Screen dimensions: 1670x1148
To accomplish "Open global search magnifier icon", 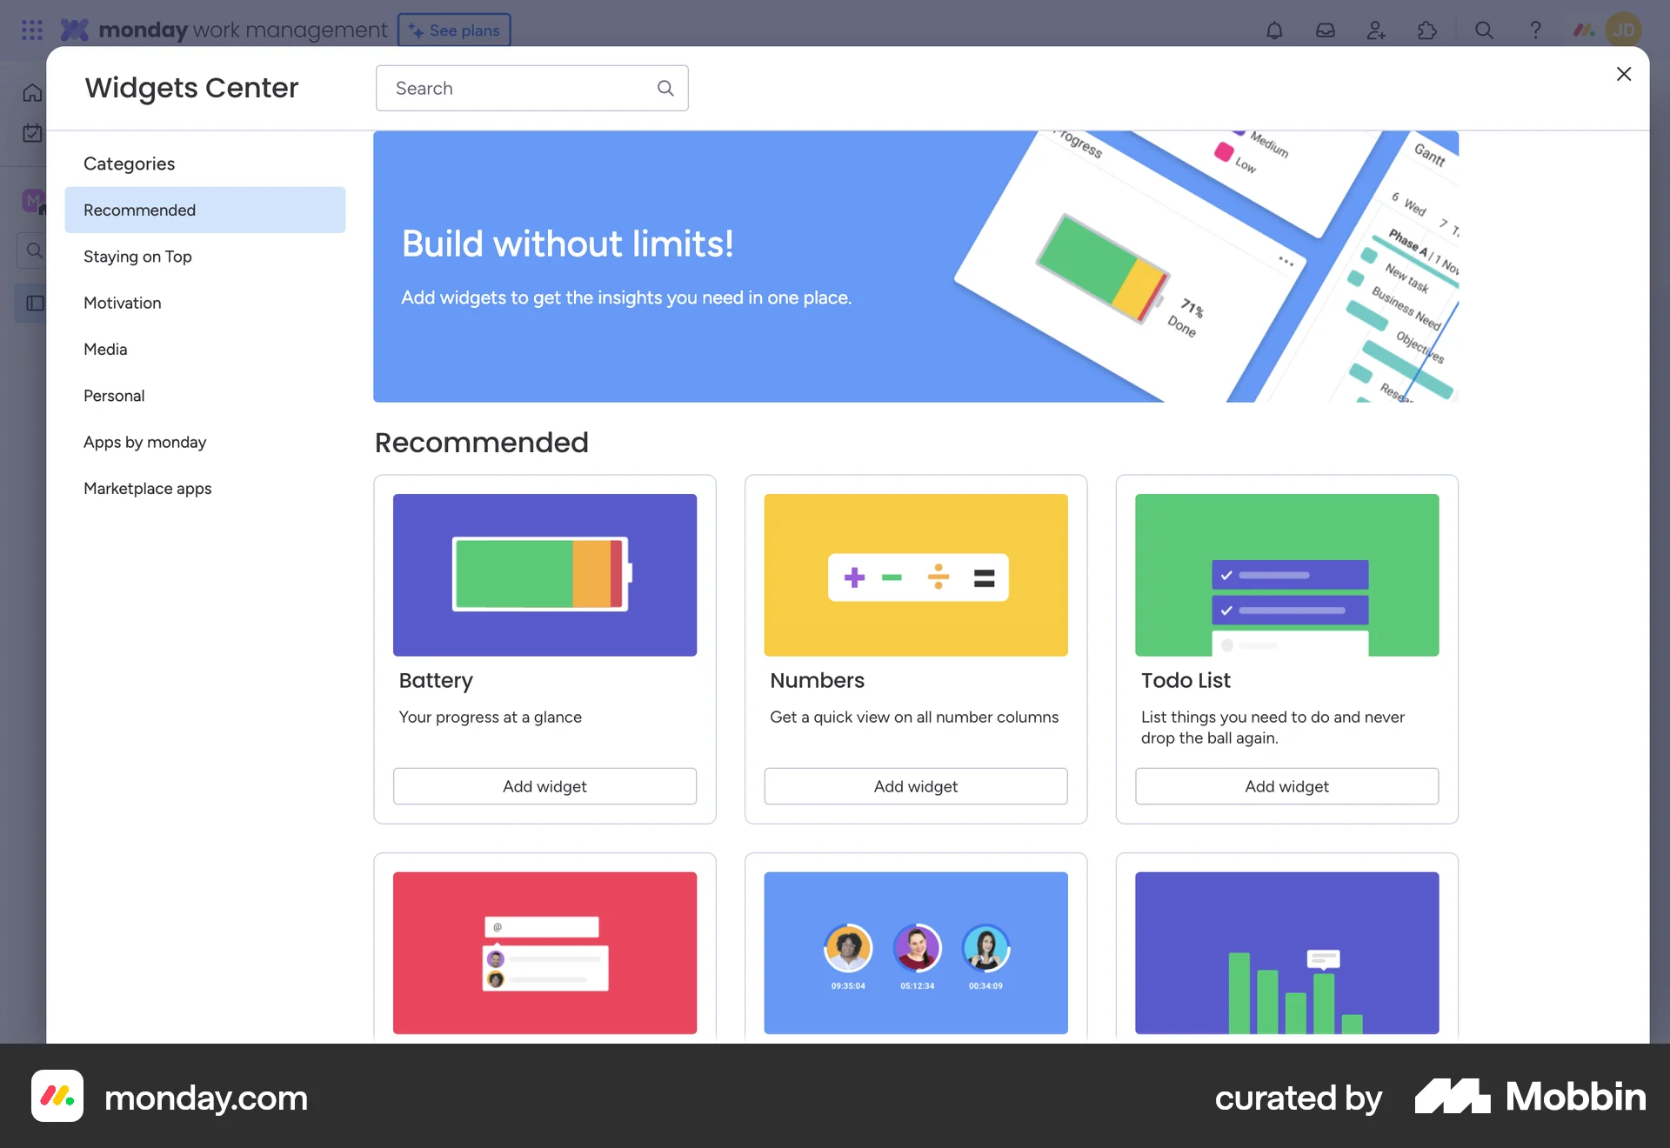I will [1484, 30].
